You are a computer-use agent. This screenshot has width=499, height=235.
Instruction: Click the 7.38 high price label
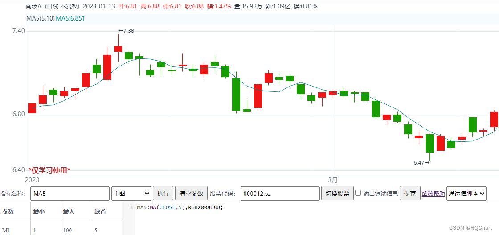click(x=126, y=31)
